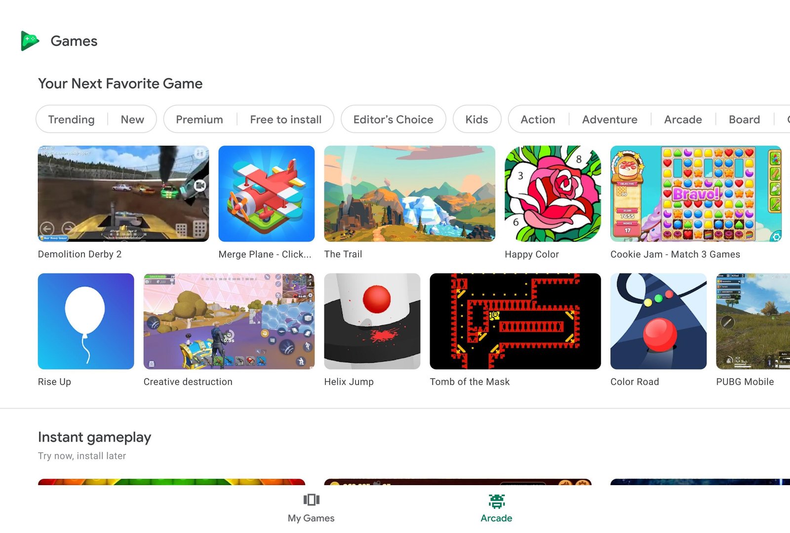790x533 pixels.
Task: Launch the Rise Up balloon icon
Action: coord(86,321)
